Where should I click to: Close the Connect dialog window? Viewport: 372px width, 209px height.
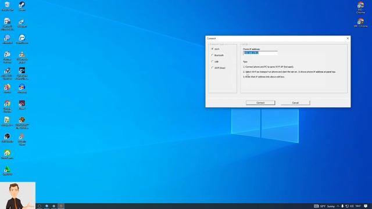click(348, 38)
